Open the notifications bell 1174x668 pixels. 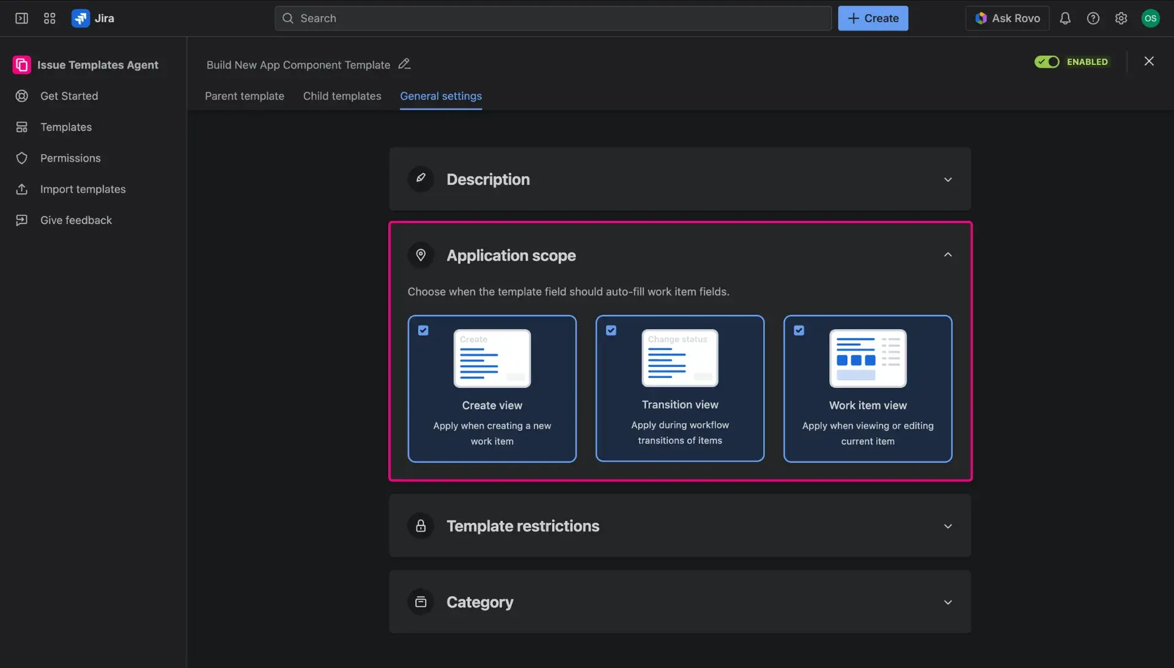point(1066,18)
